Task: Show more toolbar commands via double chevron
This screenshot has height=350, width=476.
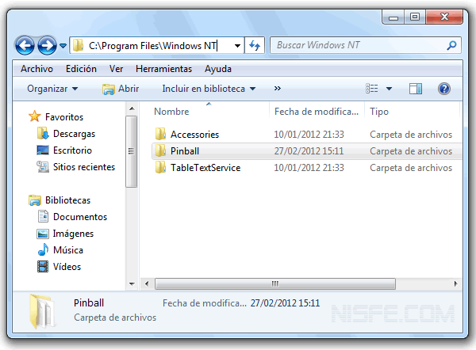Action: [x=278, y=88]
